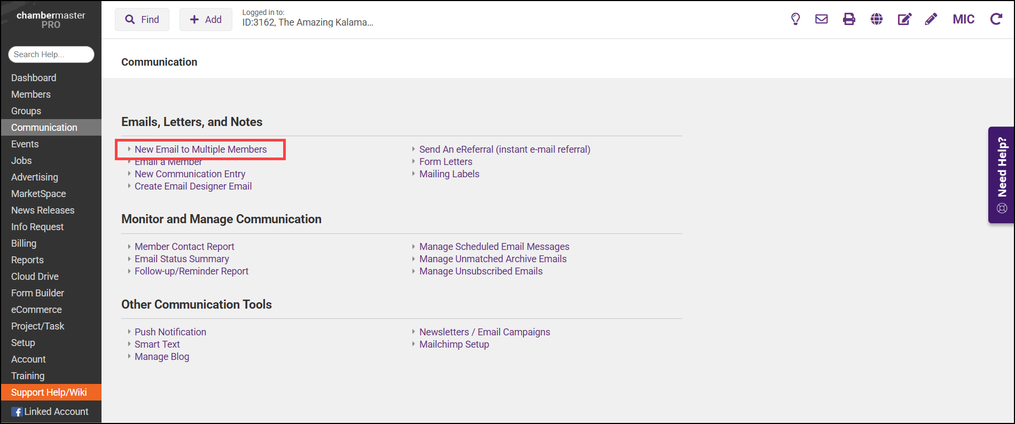1015x424 pixels.
Task: Open the Form Letters link
Action: point(446,162)
